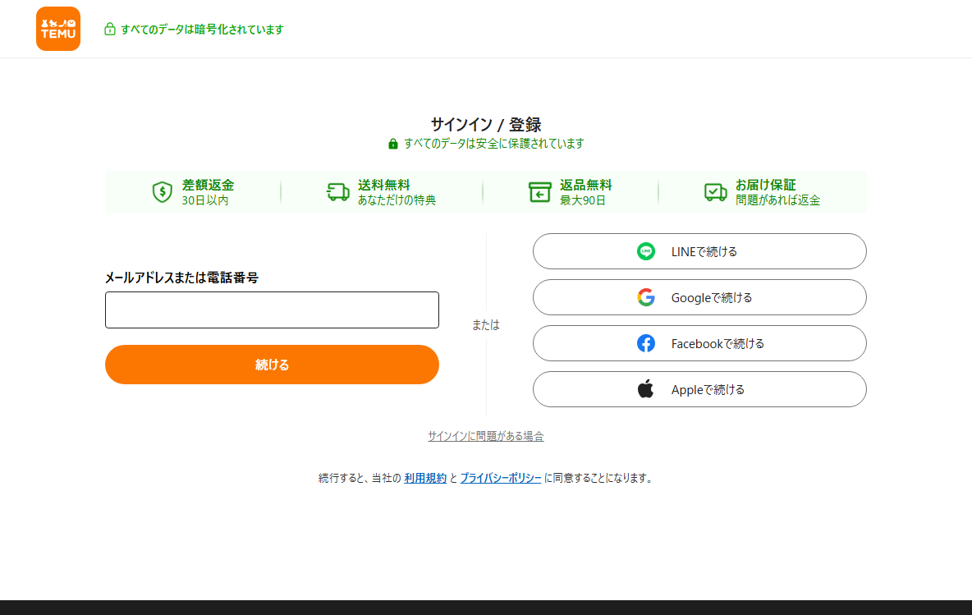Click the shield dollar icon for 差額返金
Viewport: 972px width, 615px height.
pyautogui.click(x=163, y=192)
